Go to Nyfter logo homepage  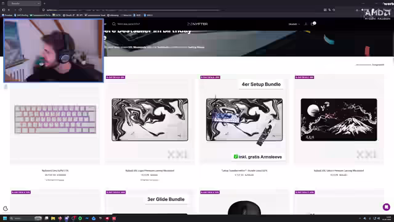click(x=198, y=24)
